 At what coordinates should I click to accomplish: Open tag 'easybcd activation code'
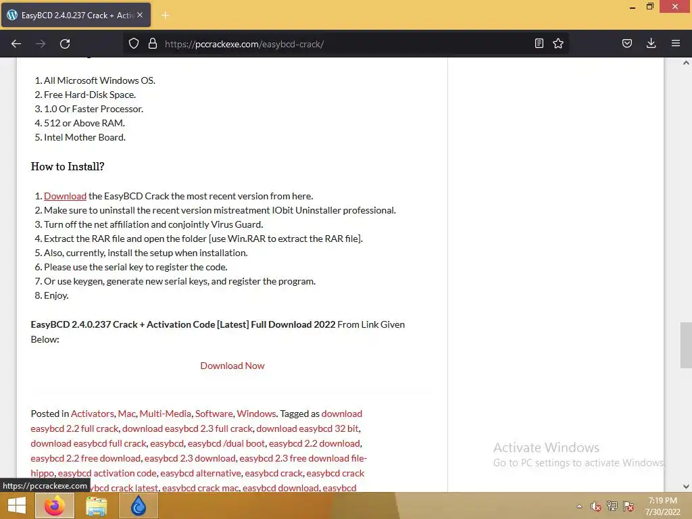click(x=107, y=473)
